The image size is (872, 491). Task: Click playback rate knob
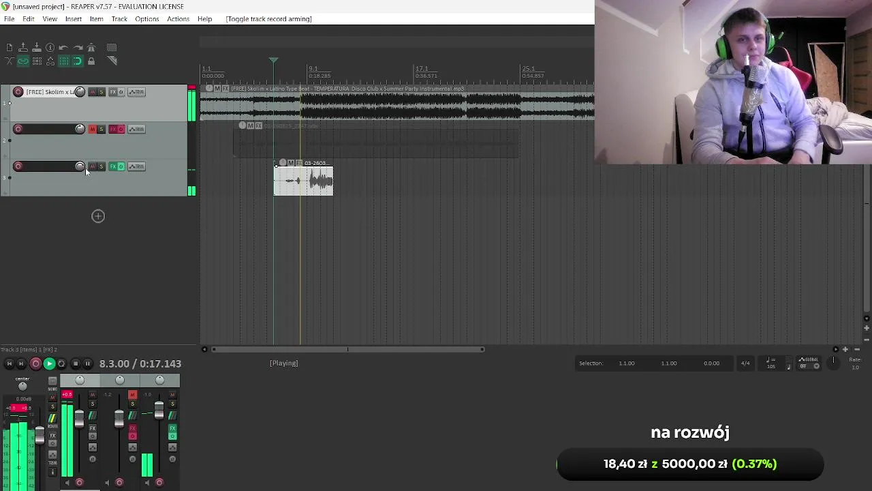[833, 363]
